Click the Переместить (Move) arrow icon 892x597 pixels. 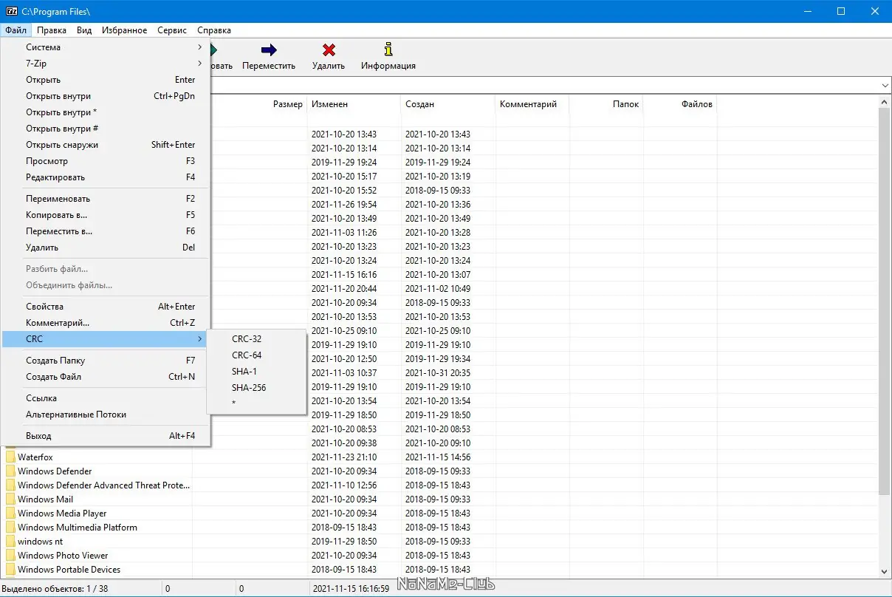click(x=269, y=50)
